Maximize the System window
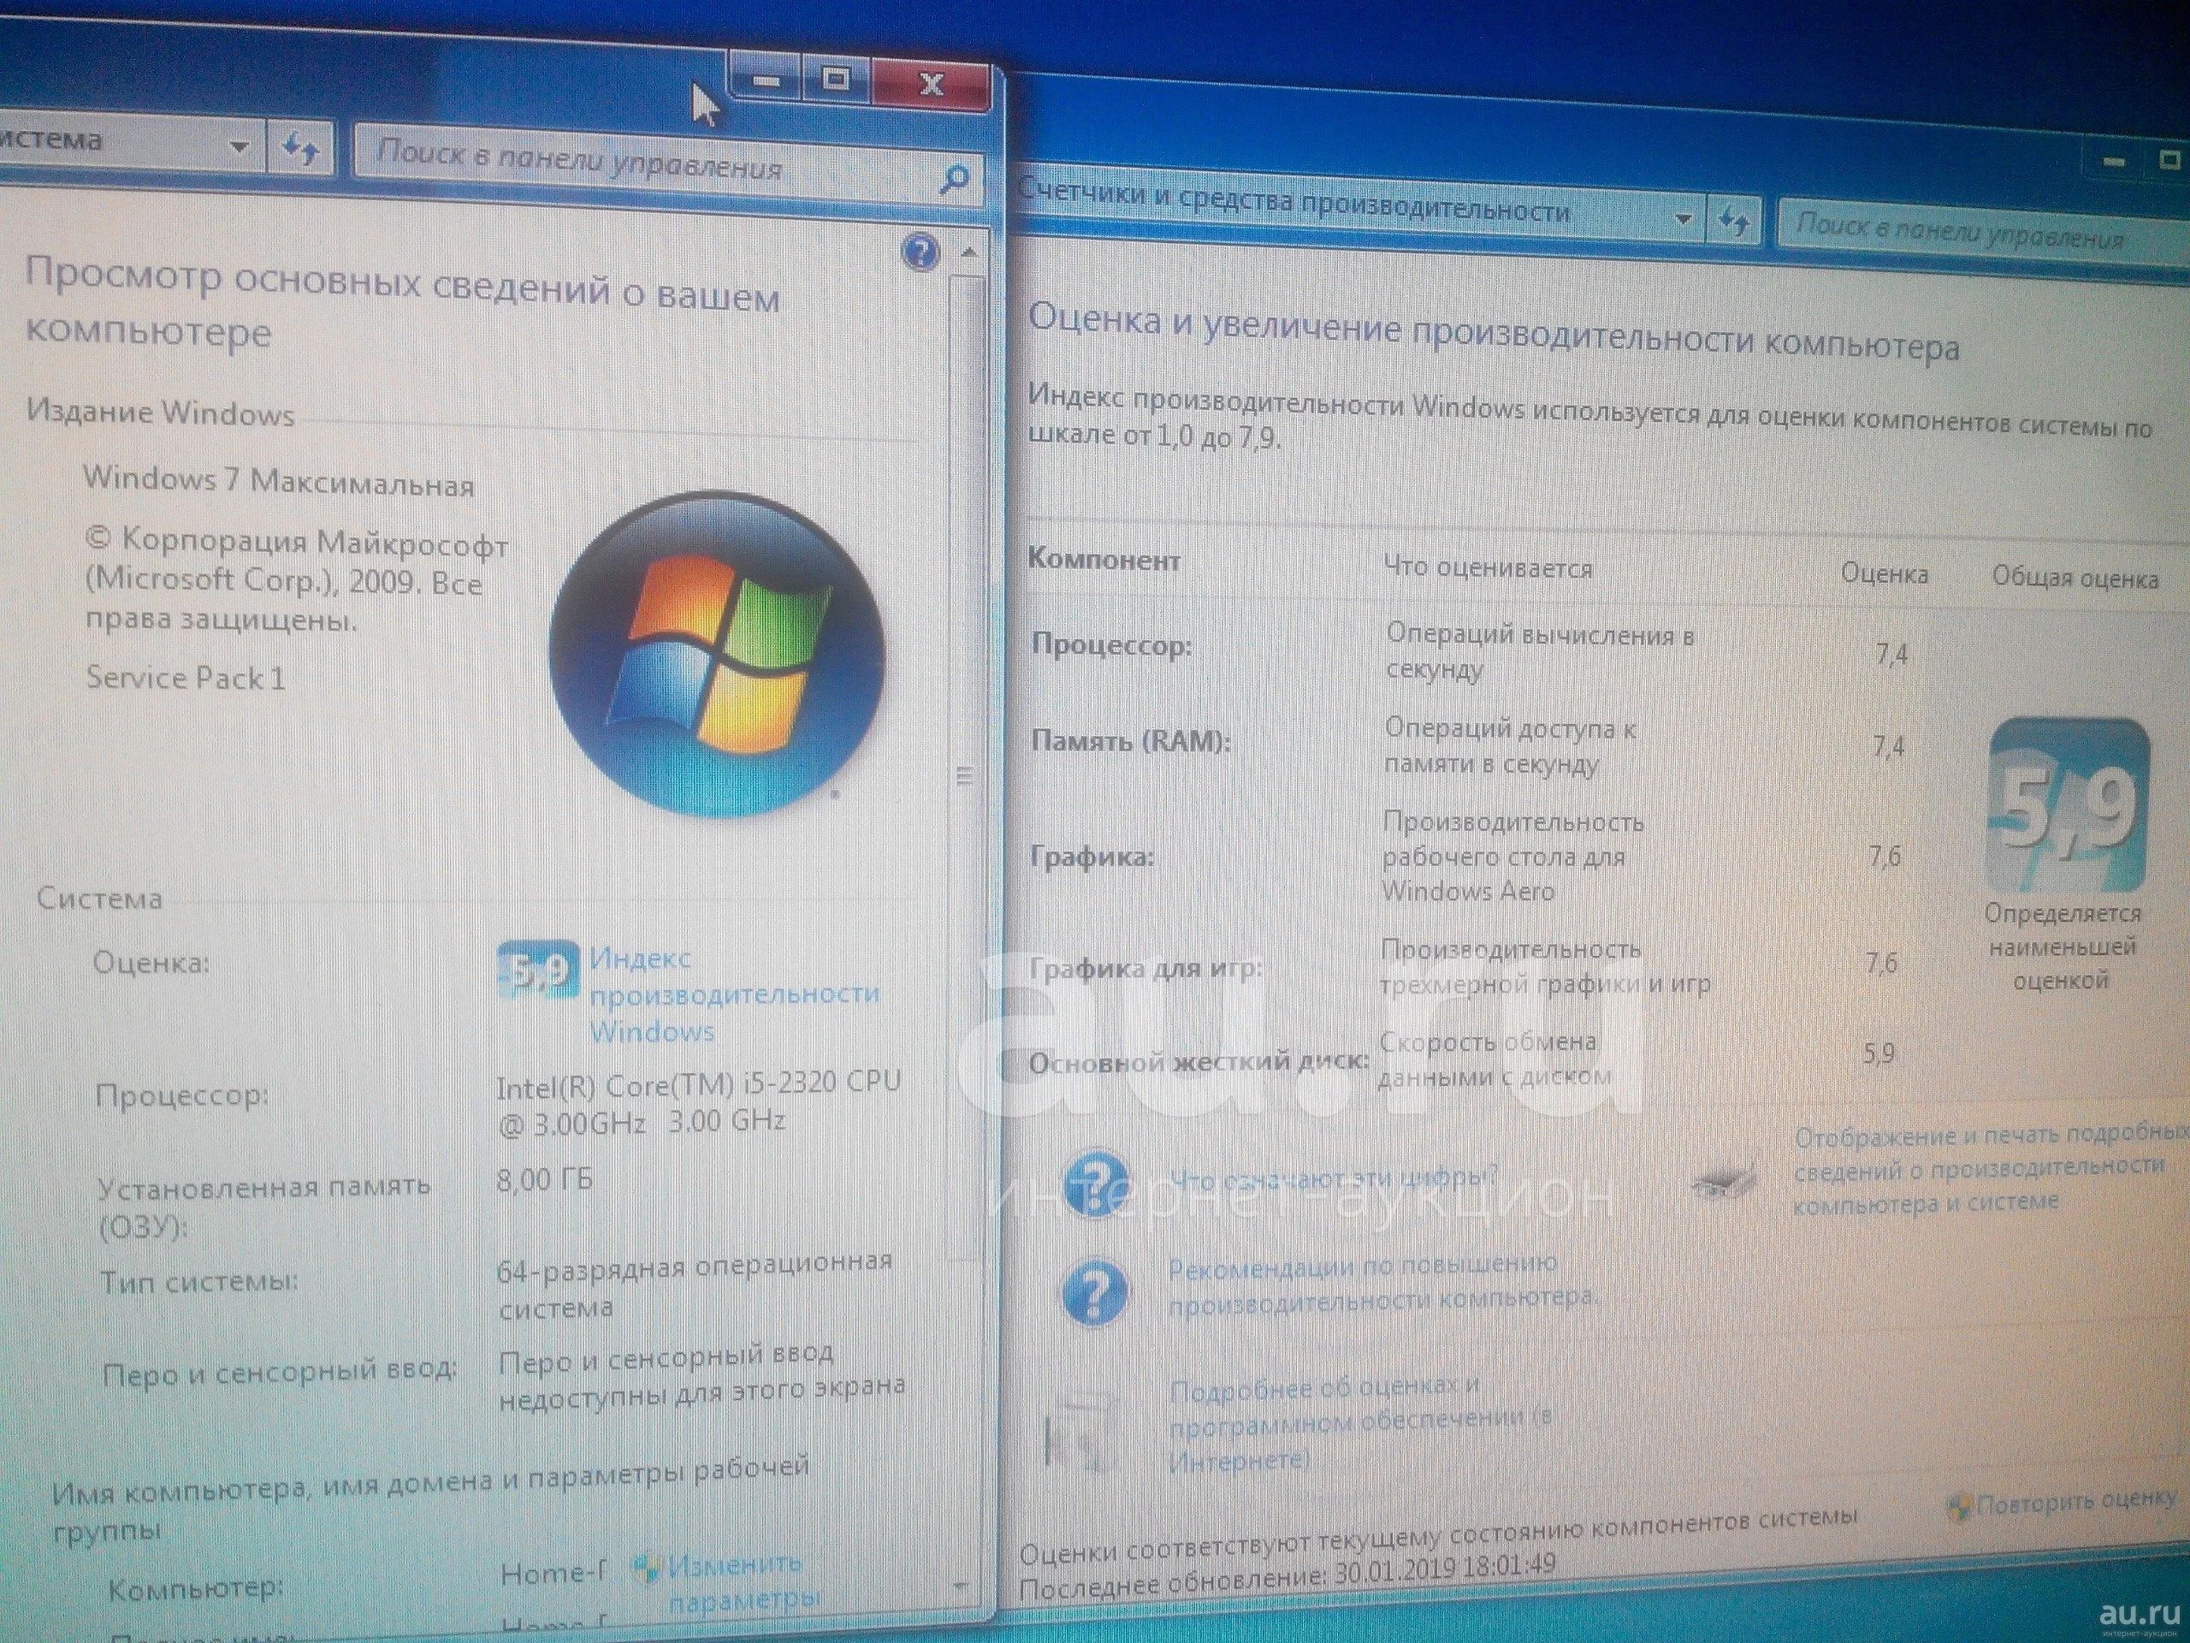The height and width of the screenshot is (1643, 2190). [836, 78]
